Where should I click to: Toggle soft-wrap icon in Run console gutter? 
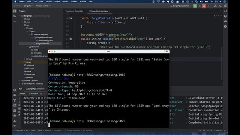[19, 105]
